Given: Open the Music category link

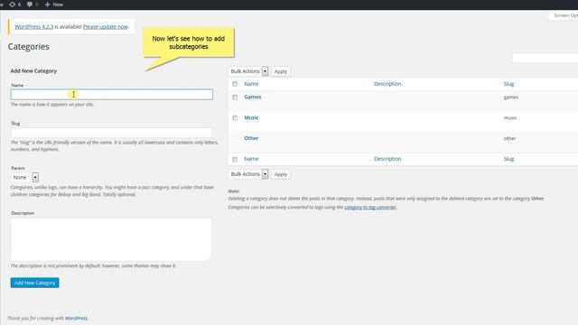Looking at the screenshot, I should [251, 117].
